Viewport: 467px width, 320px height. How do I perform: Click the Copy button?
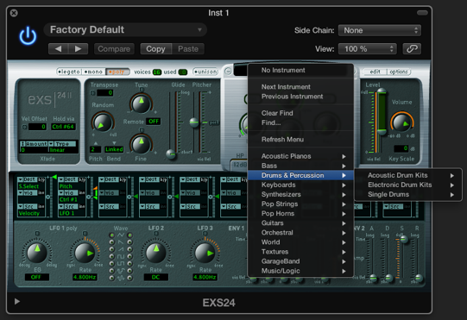tap(155, 49)
